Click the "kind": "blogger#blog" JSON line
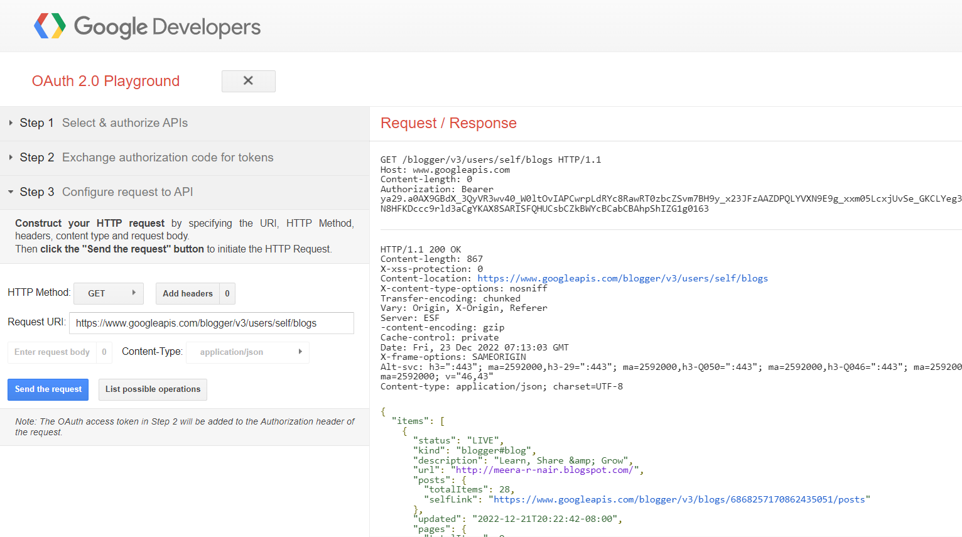The height and width of the screenshot is (537, 962). click(475, 450)
